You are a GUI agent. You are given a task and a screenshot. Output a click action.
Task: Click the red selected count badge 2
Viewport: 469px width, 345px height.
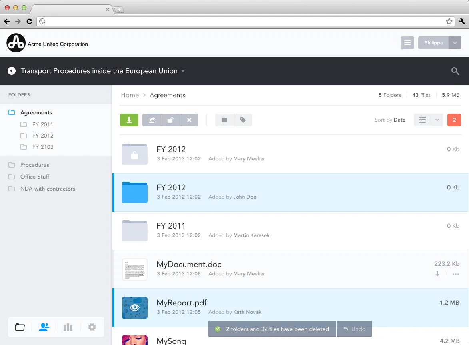click(454, 120)
